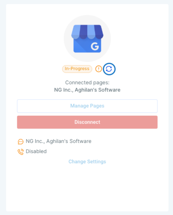Click the Google My Business storefront logo
This screenshot has width=173, height=215.
[x=87, y=39]
